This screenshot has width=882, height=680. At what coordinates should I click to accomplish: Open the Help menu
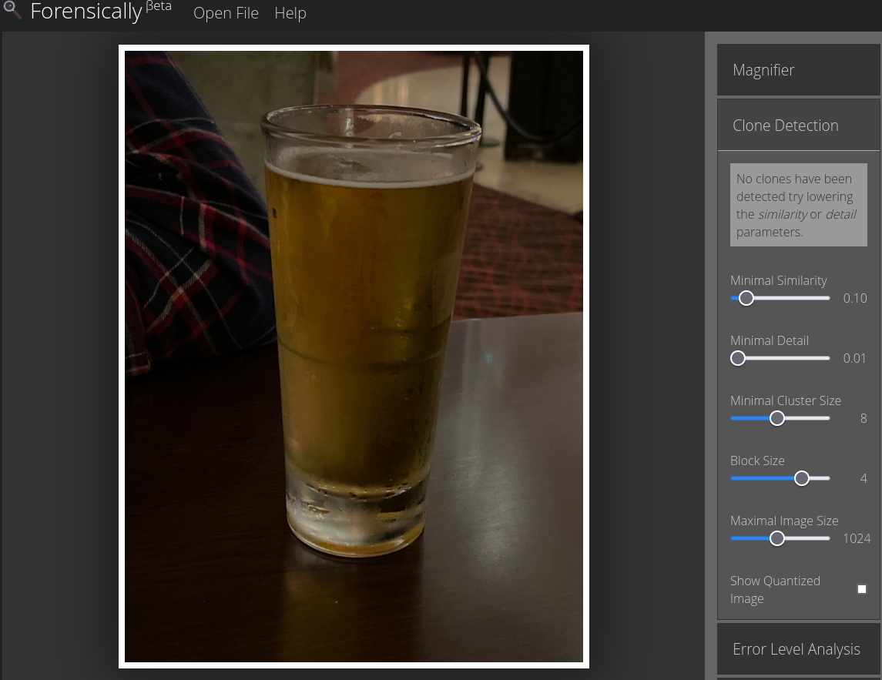coord(290,13)
